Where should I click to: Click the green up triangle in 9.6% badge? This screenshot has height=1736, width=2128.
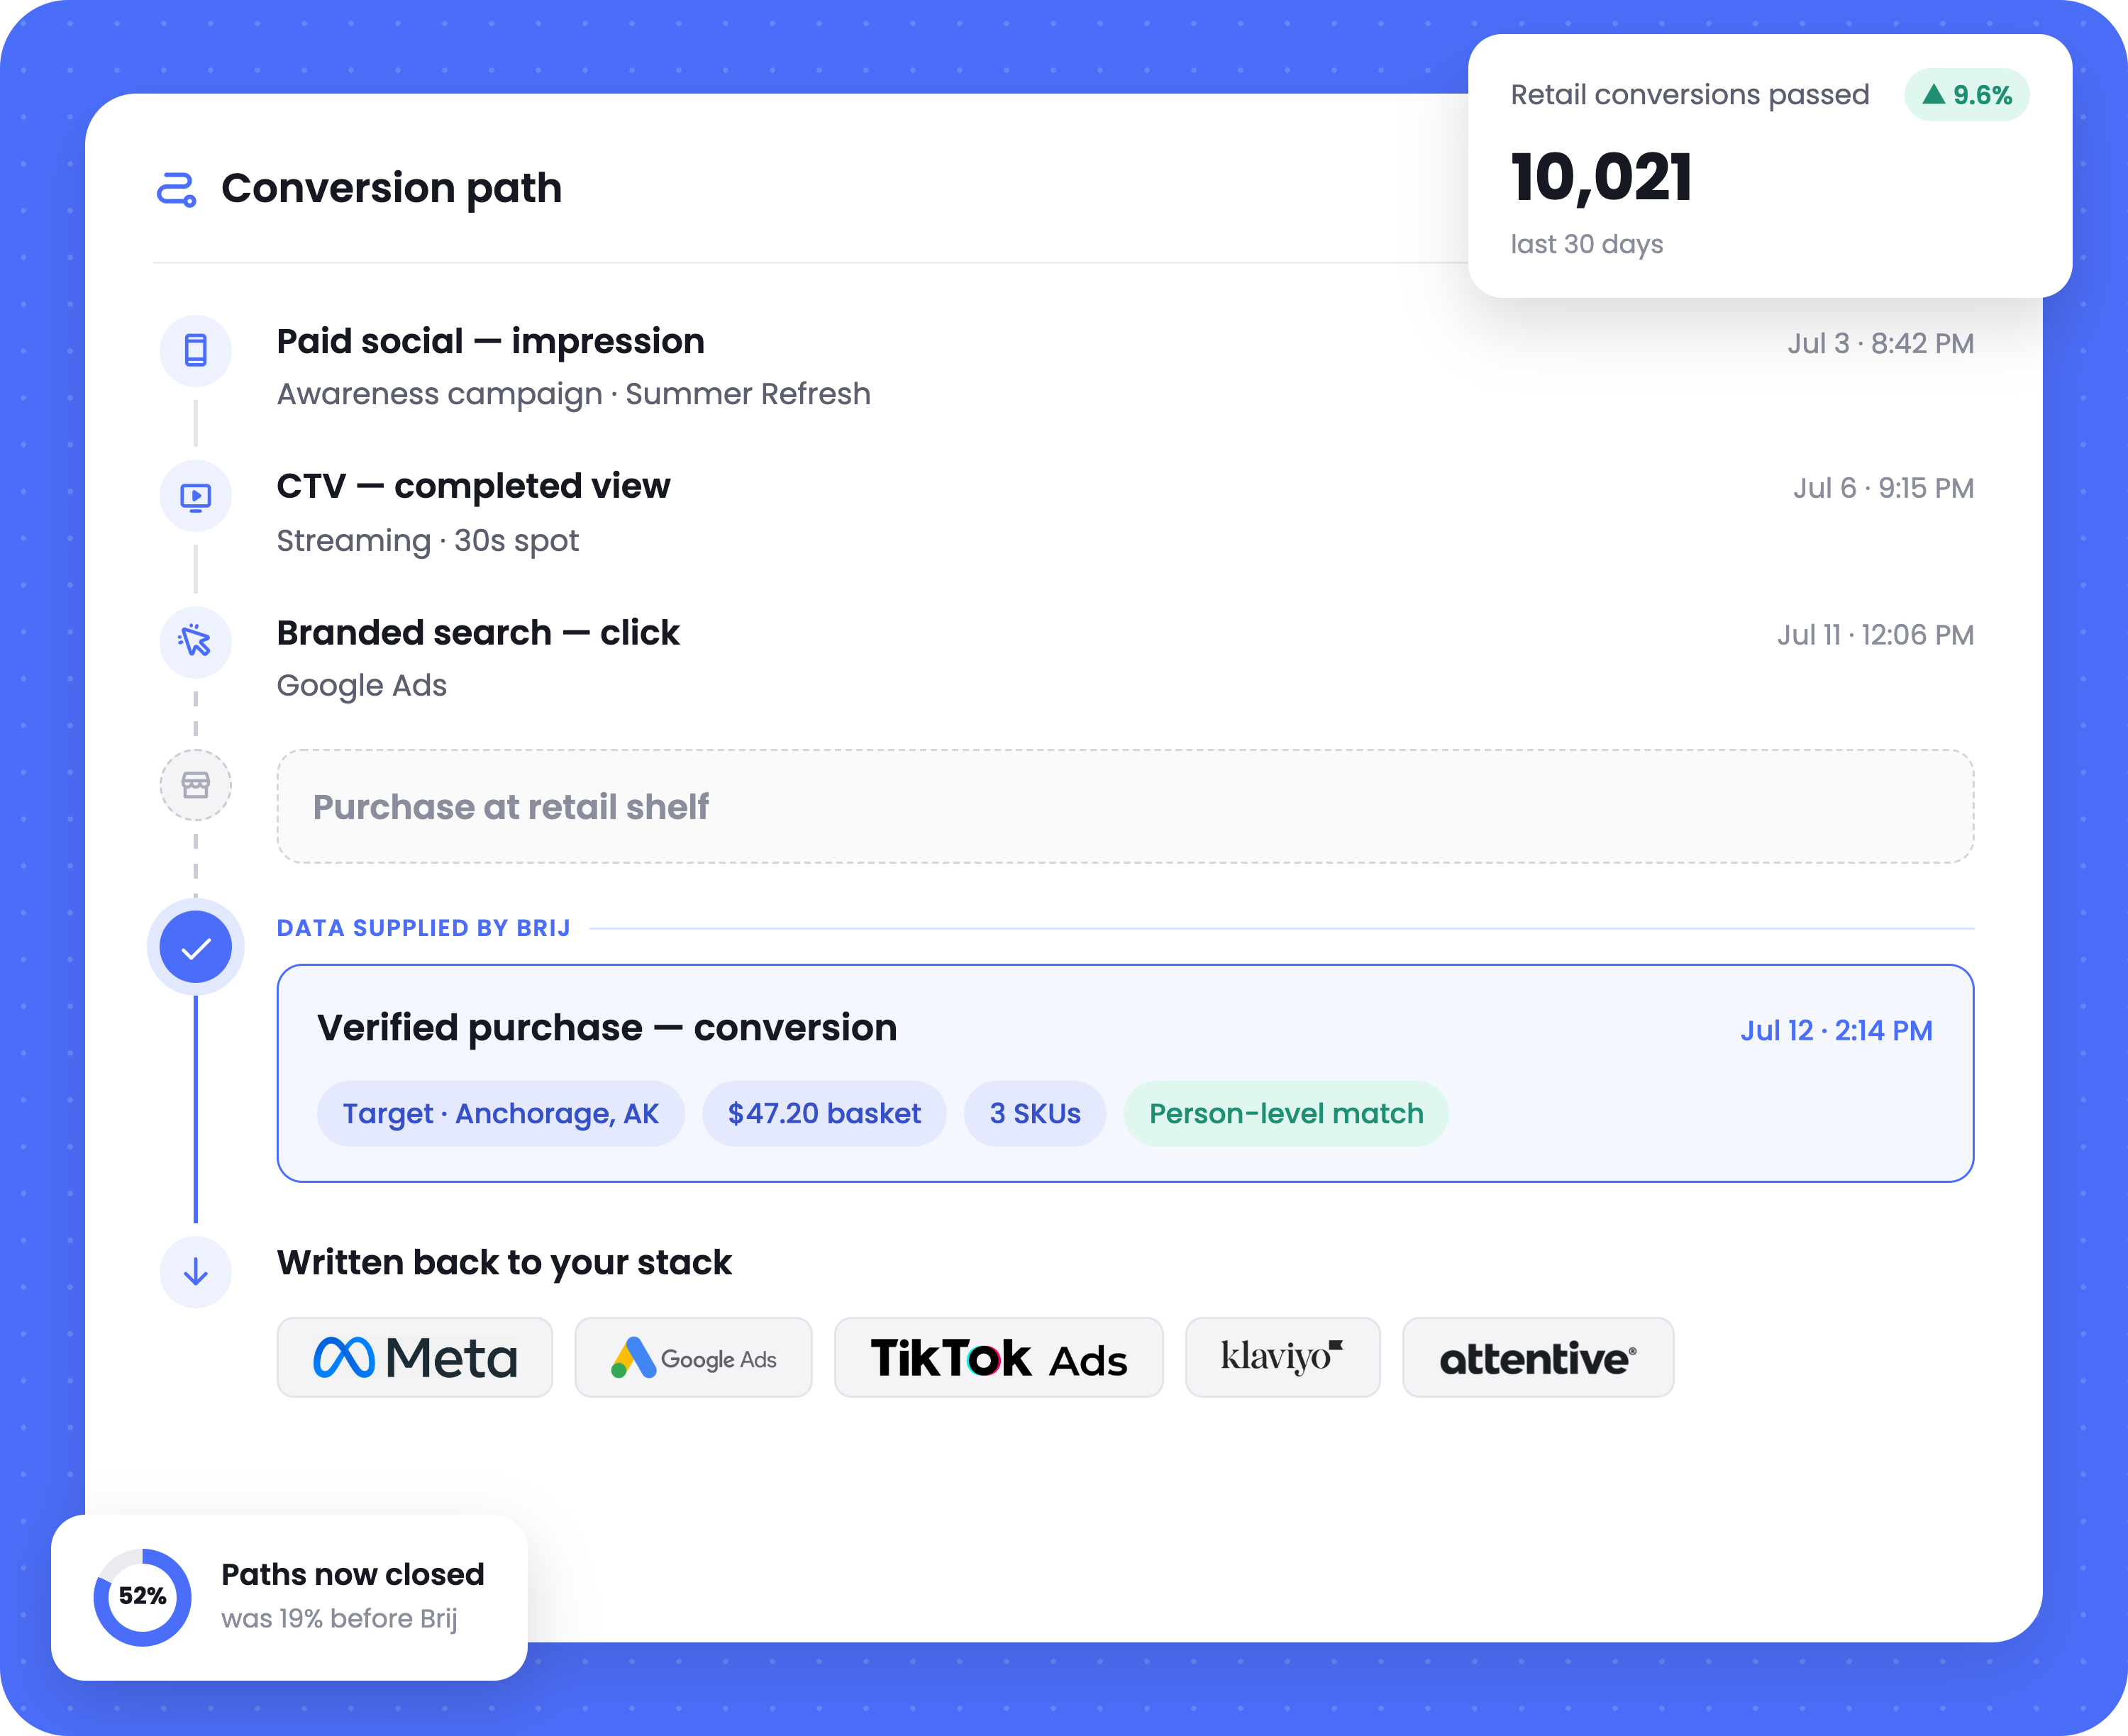[x=1934, y=94]
